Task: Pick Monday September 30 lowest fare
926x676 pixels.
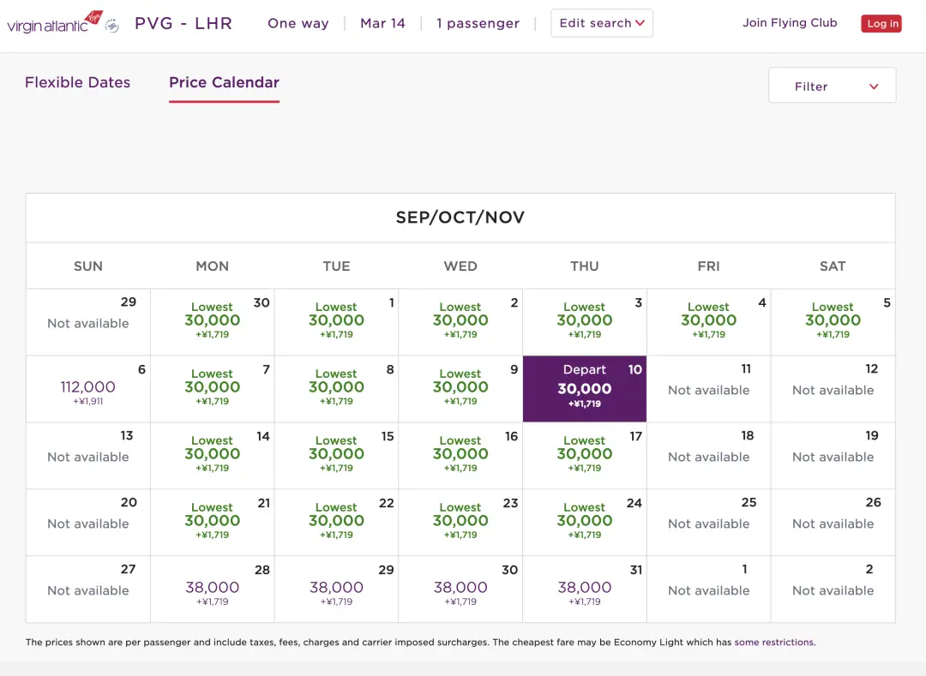Action: (213, 321)
